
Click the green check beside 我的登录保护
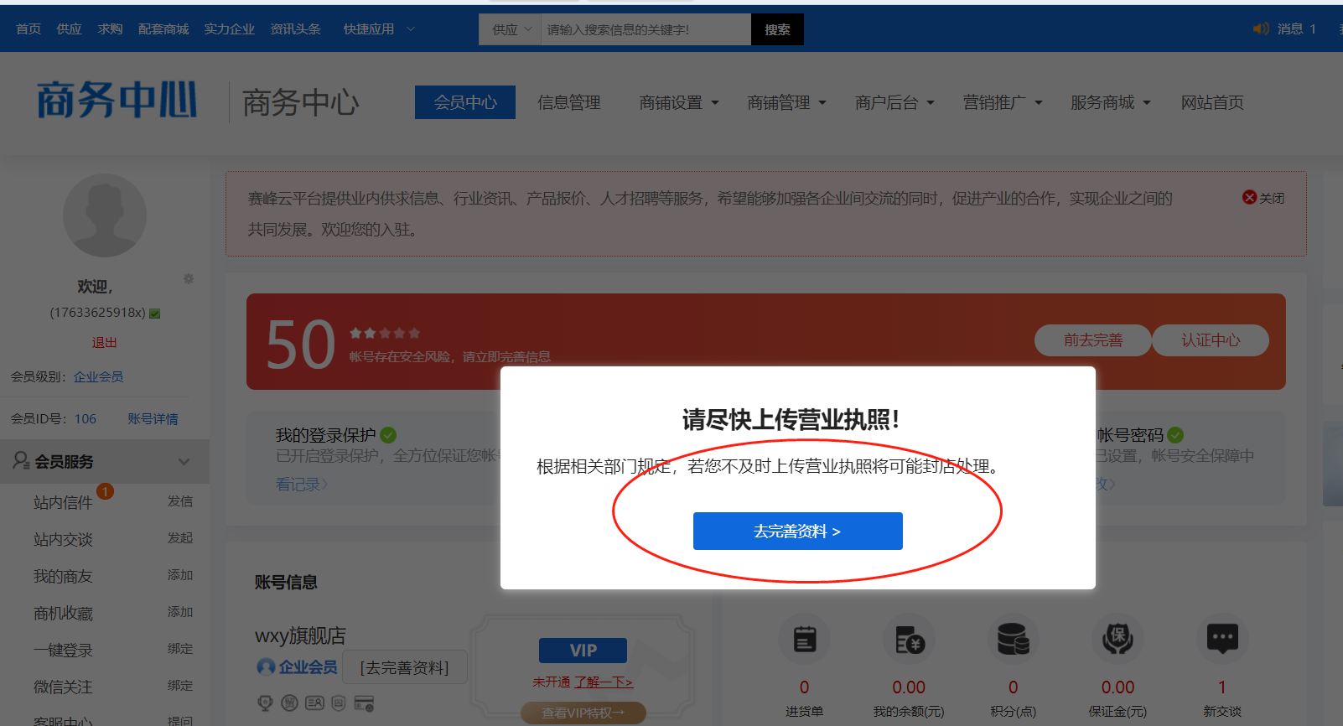tap(388, 435)
